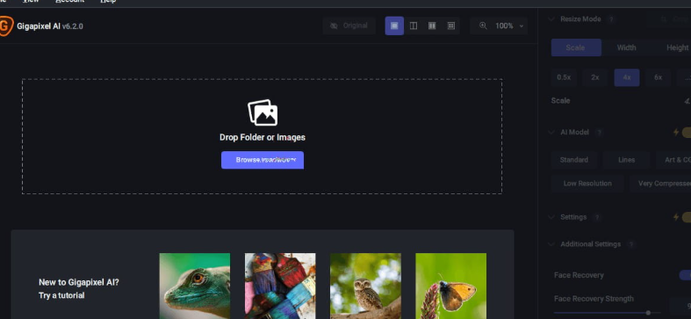Viewport: 691px width, 319px height.
Task: Open help icon next to Settings
Action: click(597, 217)
